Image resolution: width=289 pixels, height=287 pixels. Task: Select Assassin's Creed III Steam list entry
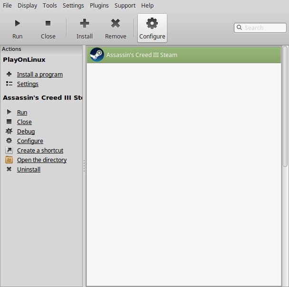pos(184,55)
